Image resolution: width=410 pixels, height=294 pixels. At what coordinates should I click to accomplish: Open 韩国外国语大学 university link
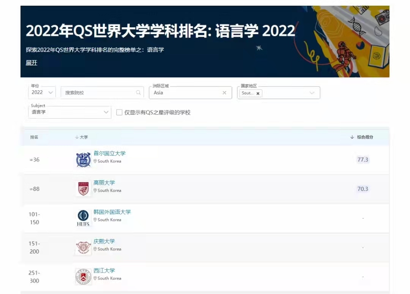click(112, 212)
